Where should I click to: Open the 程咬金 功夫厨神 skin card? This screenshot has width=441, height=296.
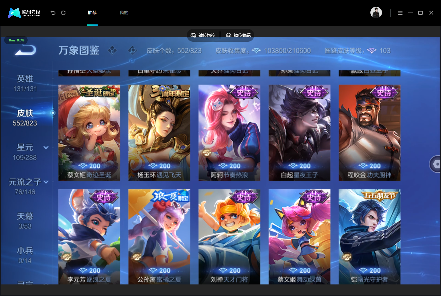click(x=369, y=133)
